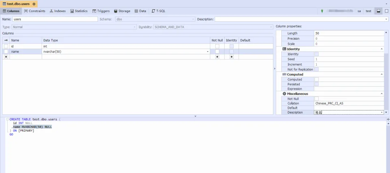This screenshot has width=390, height=173.
Task: Open the Constraints tab
Action: click(x=35, y=11)
